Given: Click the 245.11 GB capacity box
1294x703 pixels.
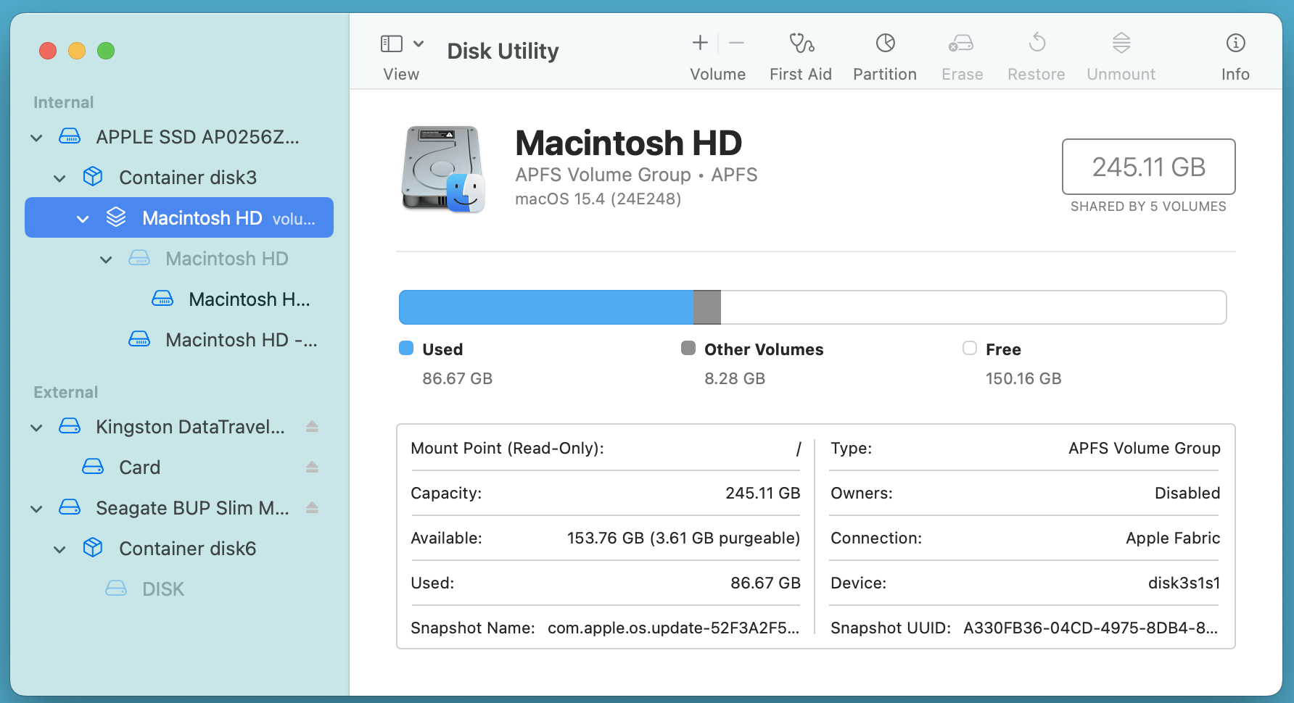Looking at the screenshot, I should (1148, 167).
